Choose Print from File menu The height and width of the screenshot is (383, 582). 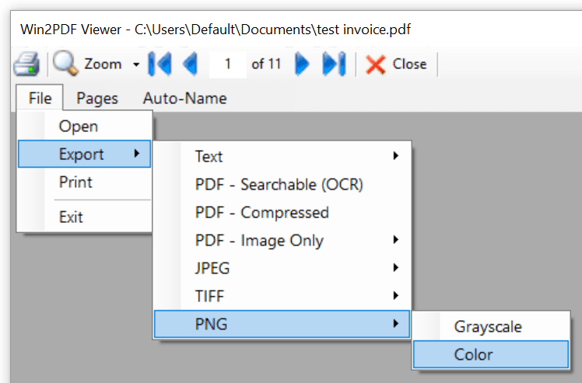pos(75,182)
